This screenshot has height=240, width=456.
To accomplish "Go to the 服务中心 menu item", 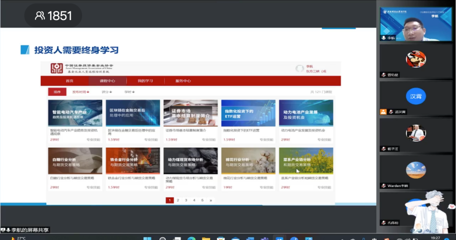I will (183, 81).
